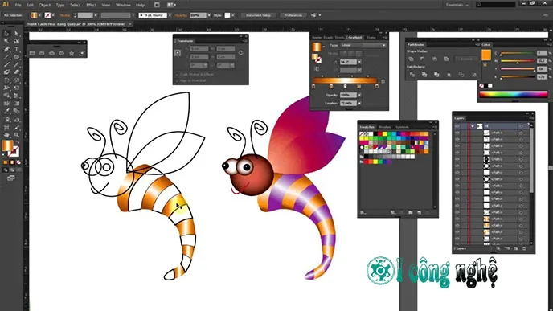This screenshot has width=553, height=311.
Task: Click Minus Front in Pathfinder
Action: coord(423,59)
